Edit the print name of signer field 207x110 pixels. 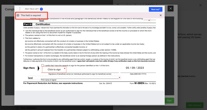74,78
